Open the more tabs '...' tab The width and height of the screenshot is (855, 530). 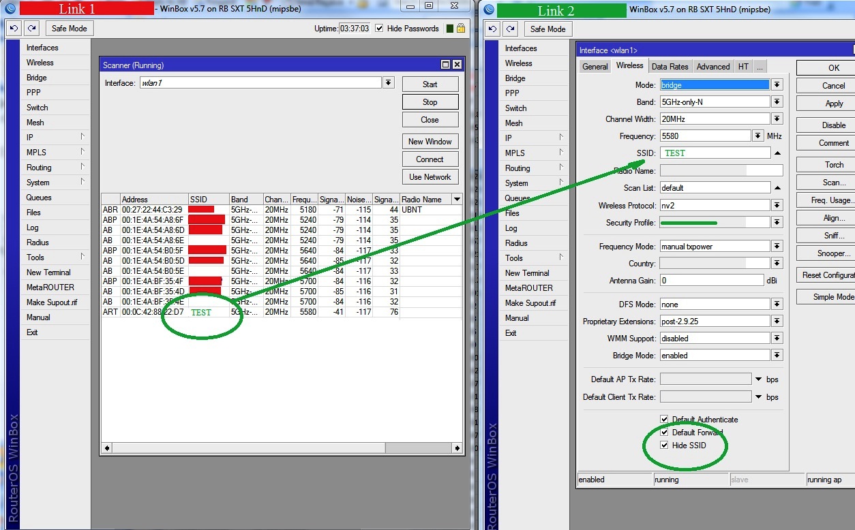(x=760, y=67)
